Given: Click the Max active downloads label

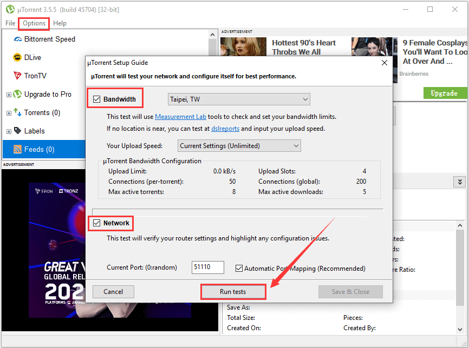Looking at the screenshot, I should [291, 192].
